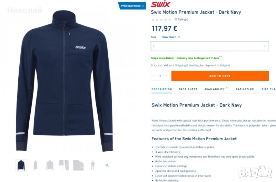
Task: Select the third jacket back-view thumbnail
Action: 50,165
